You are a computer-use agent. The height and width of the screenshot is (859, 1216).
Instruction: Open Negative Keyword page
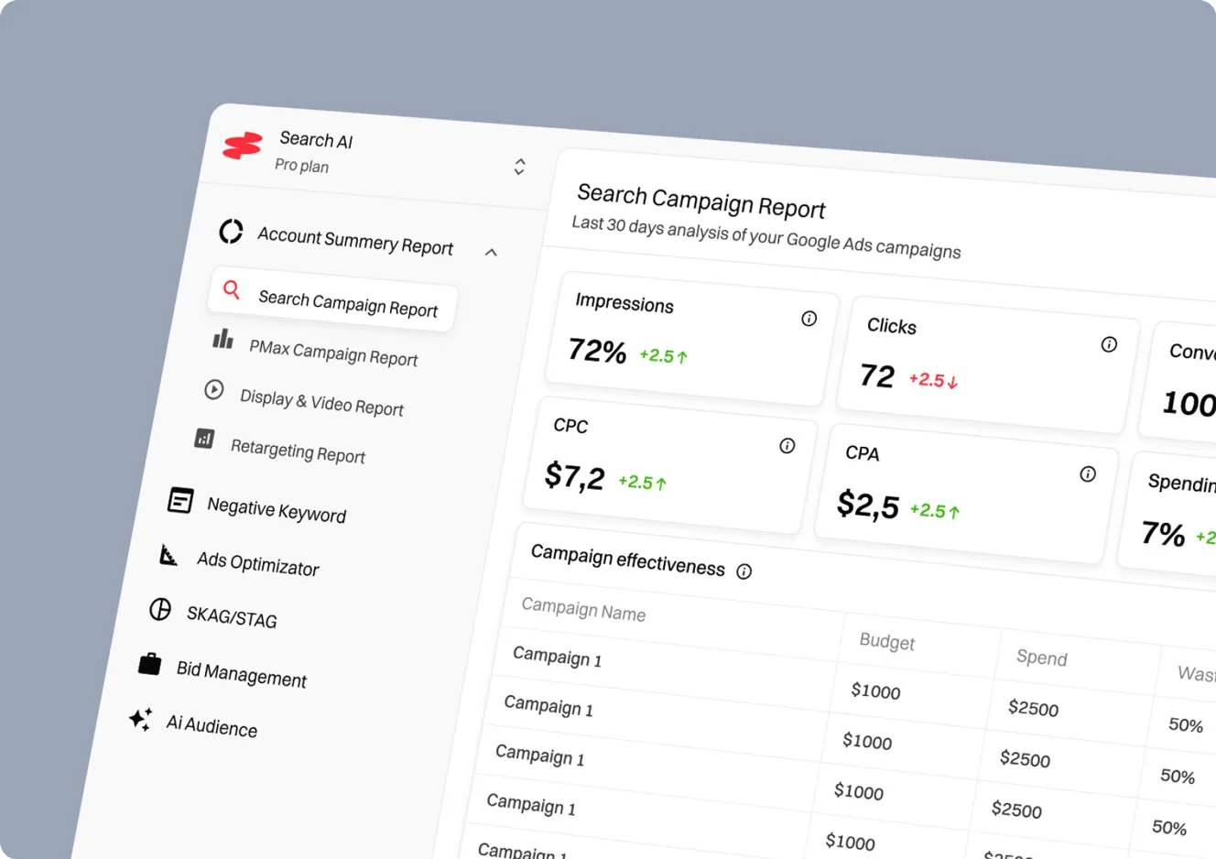tap(277, 510)
